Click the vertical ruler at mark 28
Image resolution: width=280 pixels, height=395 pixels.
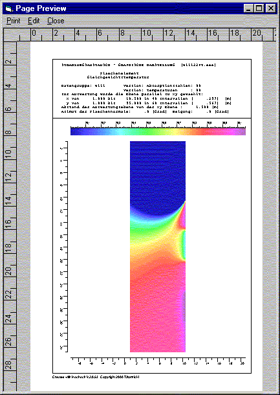tap(8, 365)
